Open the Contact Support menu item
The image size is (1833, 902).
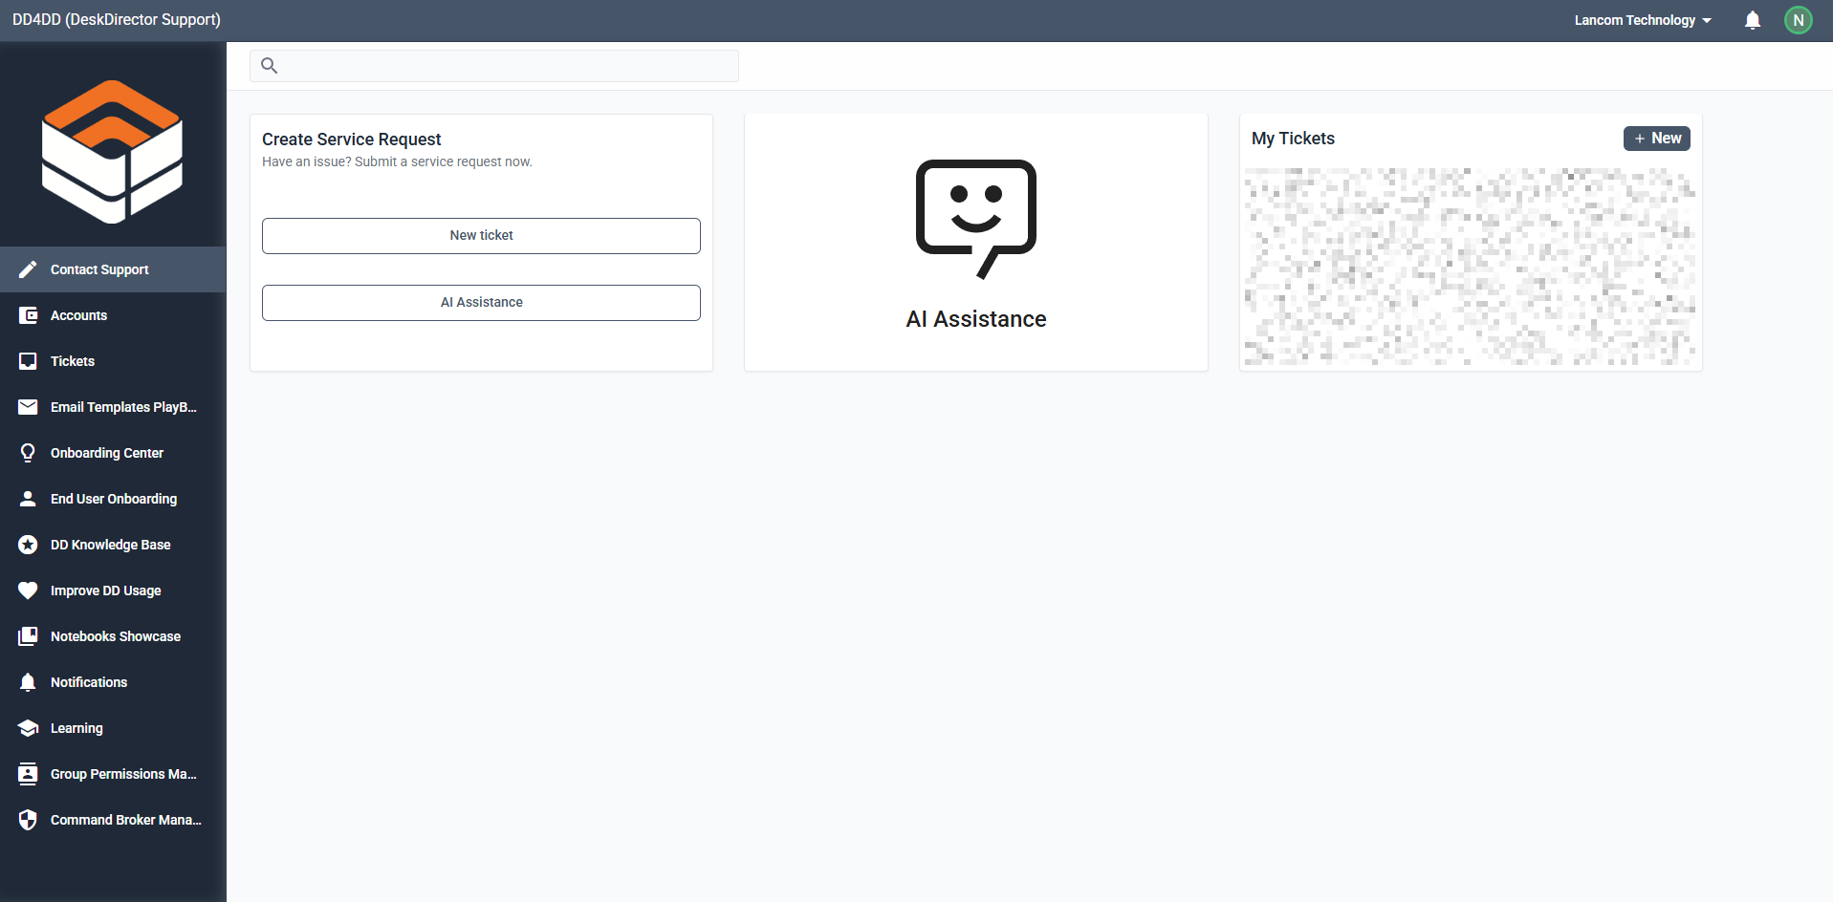(x=113, y=269)
